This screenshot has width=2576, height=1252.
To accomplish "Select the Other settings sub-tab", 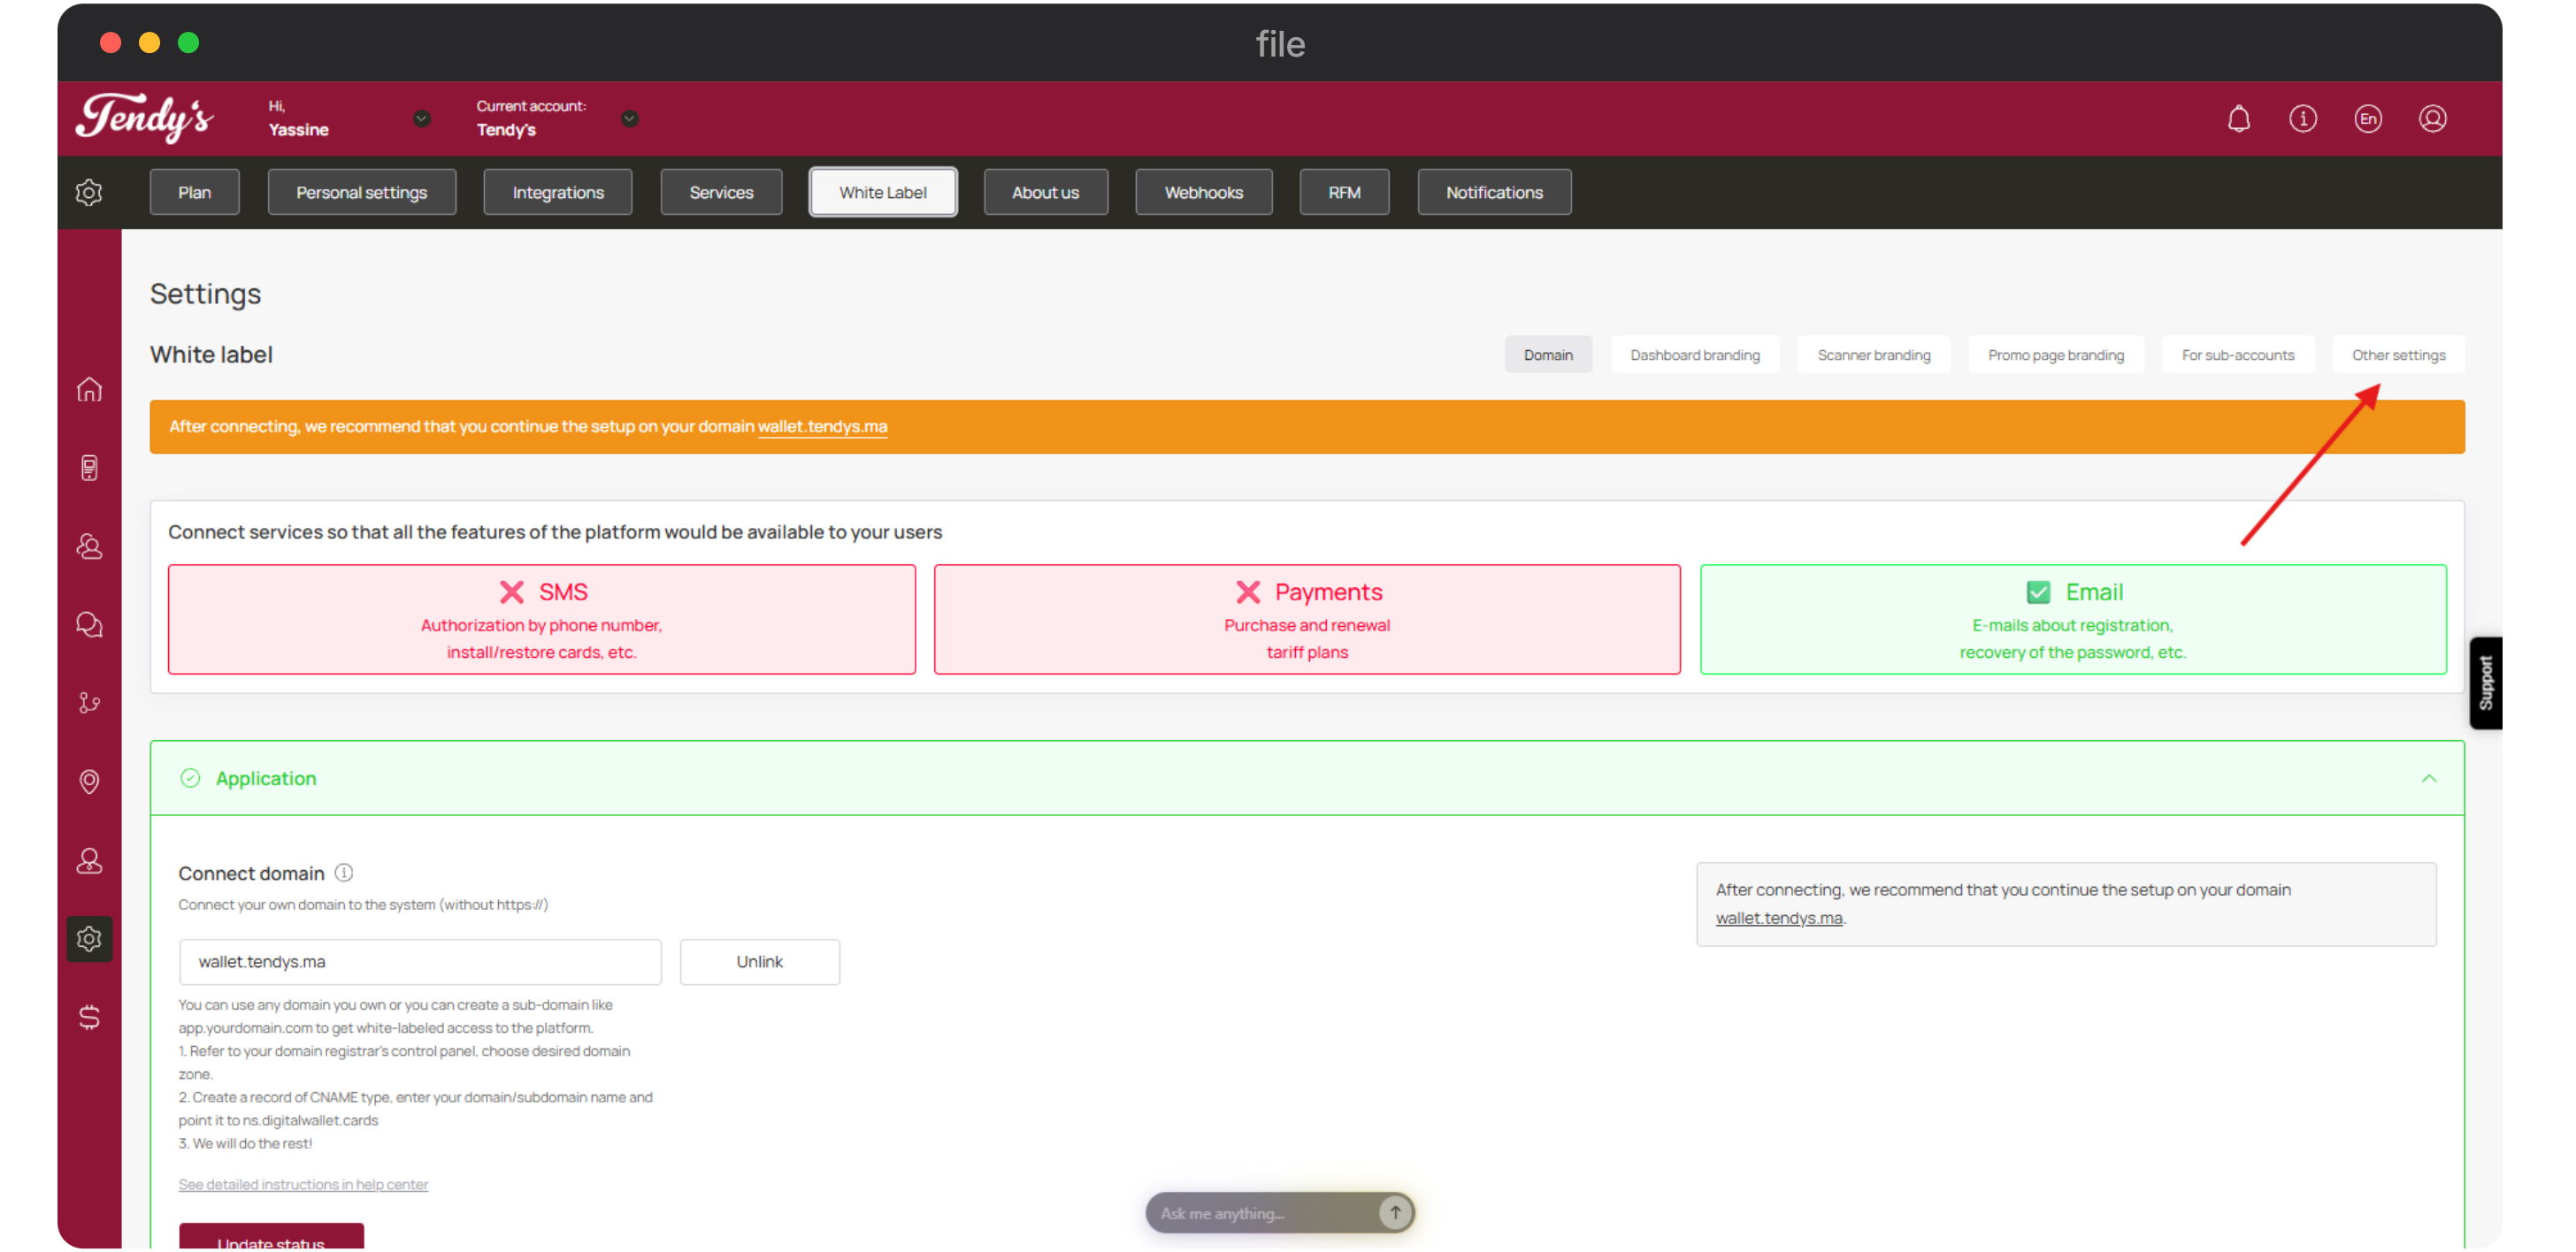I will (x=2397, y=355).
